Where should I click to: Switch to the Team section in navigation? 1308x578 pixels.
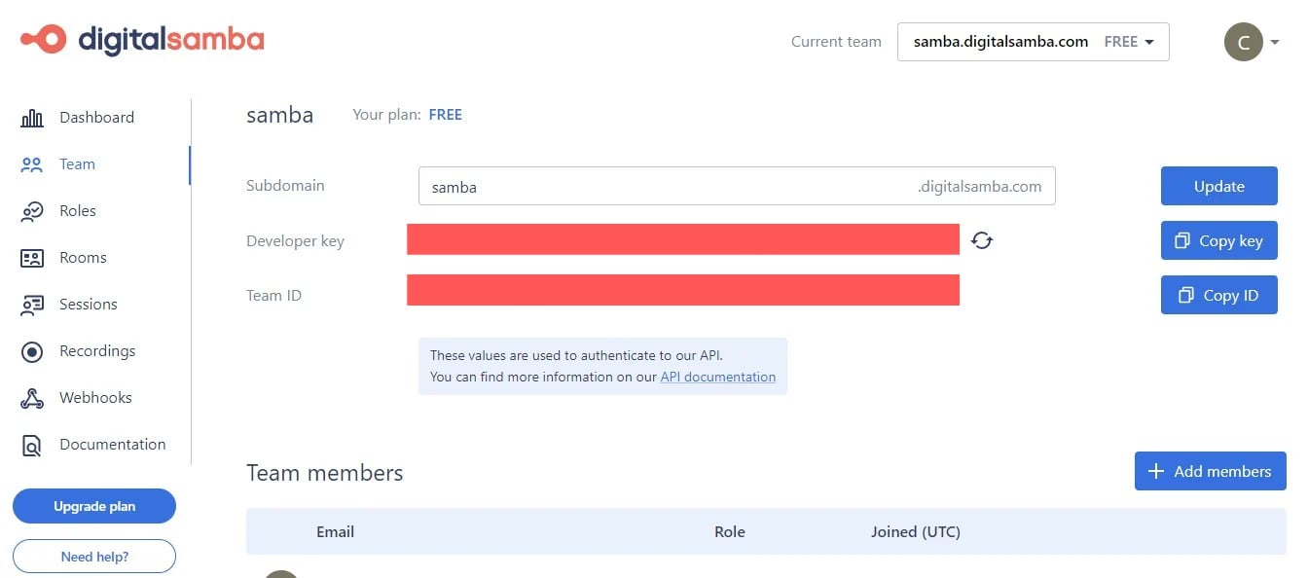tap(76, 163)
